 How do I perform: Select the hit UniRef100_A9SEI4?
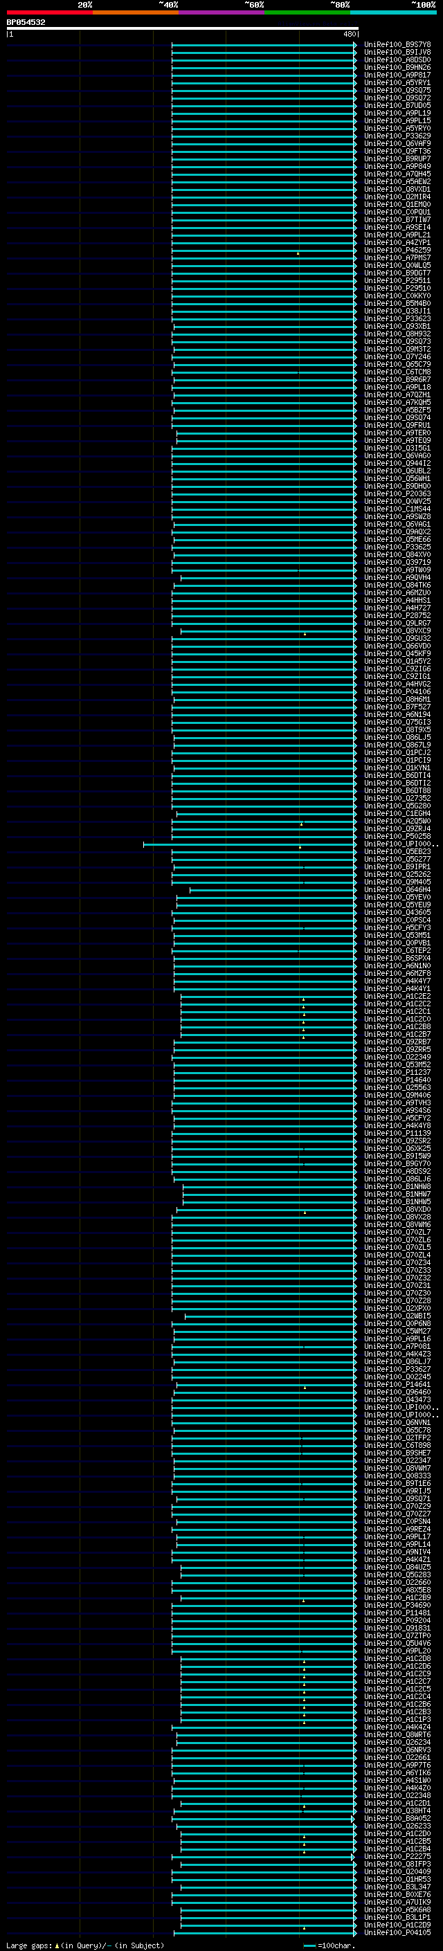[397, 227]
